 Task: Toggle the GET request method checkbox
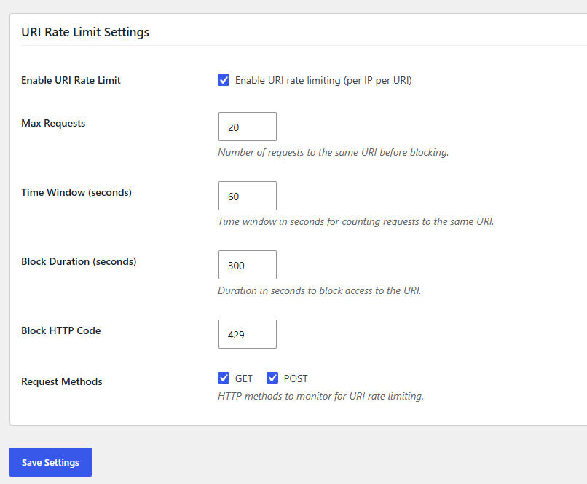[x=224, y=378]
